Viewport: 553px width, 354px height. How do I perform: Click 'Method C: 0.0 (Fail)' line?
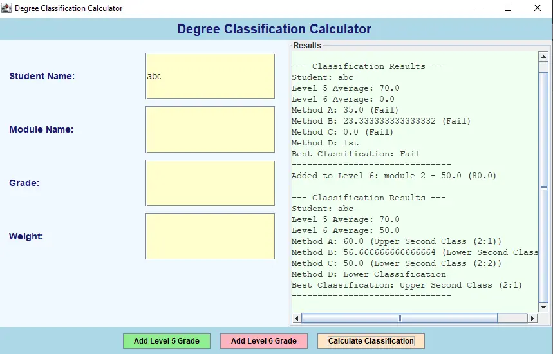tap(342, 132)
